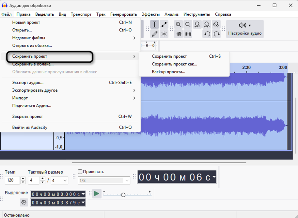Select the Selection tool (I-beam)
This screenshot has height=218, width=298.
tap(155, 24)
